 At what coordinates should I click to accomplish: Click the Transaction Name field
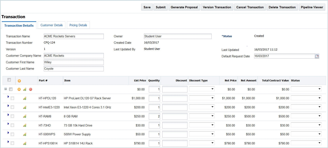click(x=74, y=36)
